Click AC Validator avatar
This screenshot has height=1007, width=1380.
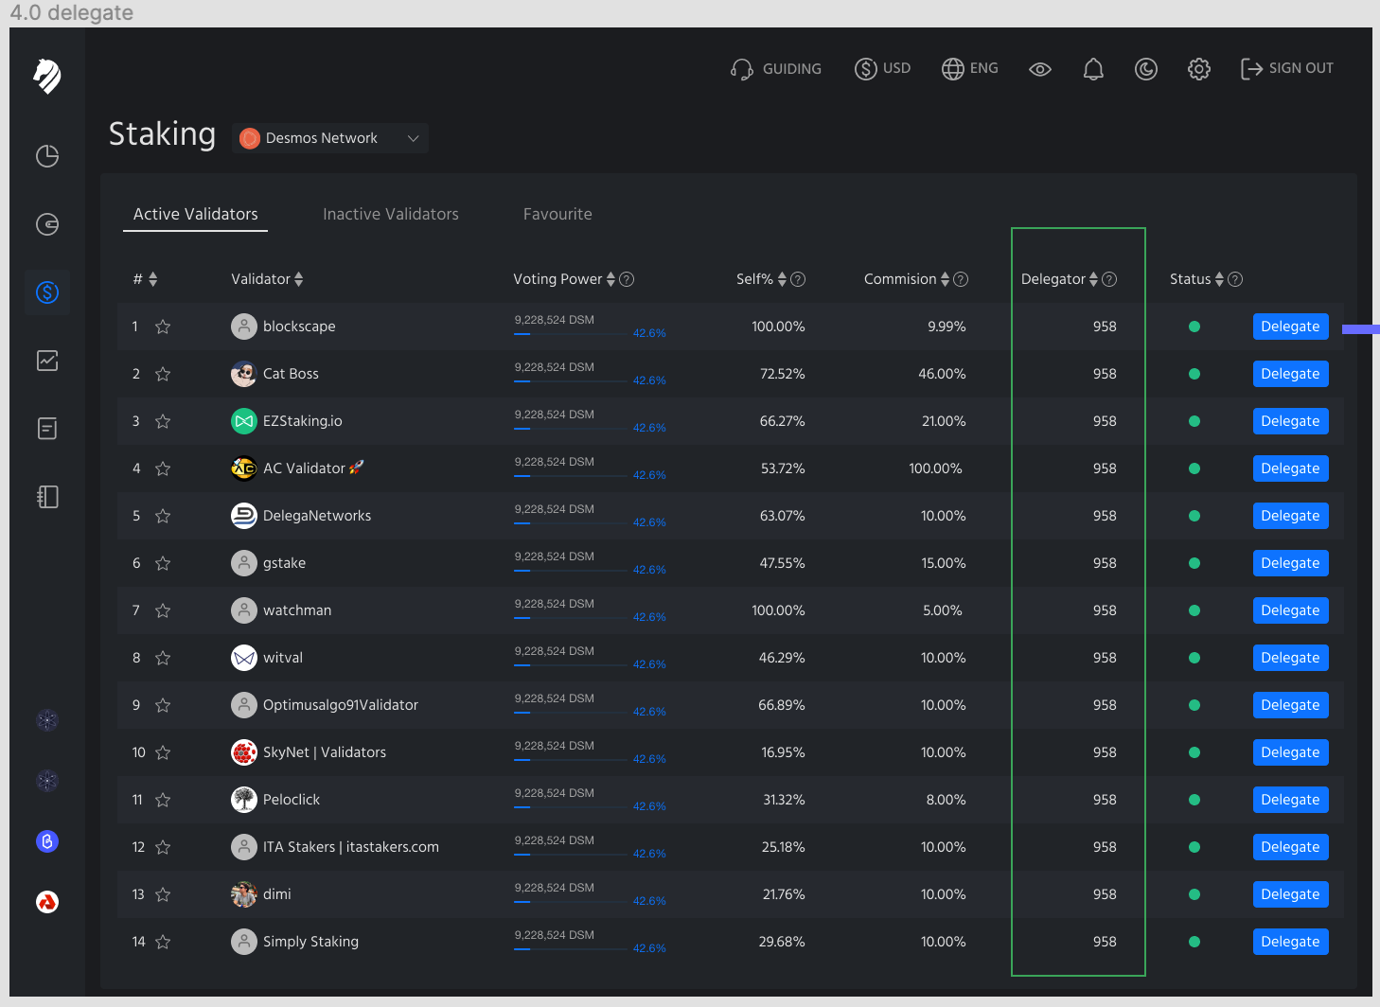coord(244,468)
